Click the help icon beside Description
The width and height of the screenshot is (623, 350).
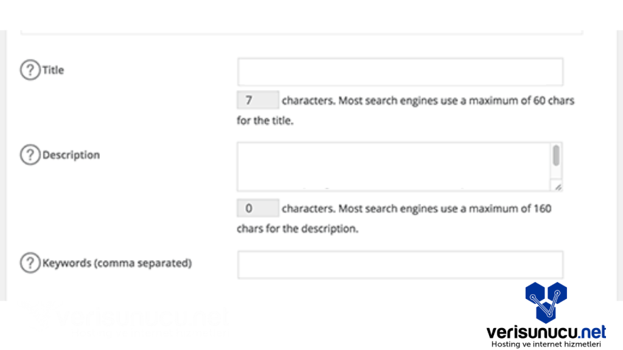(29, 156)
